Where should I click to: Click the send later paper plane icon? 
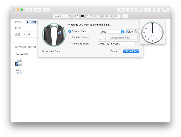click(x=38, y=10)
